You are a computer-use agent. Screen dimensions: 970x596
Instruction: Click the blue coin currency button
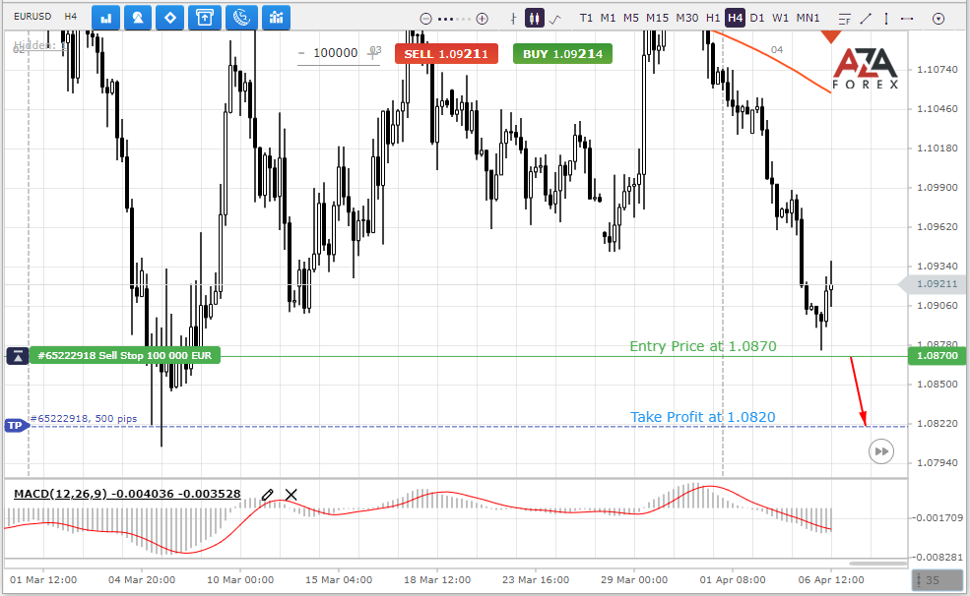pyautogui.click(x=241, y=18)
